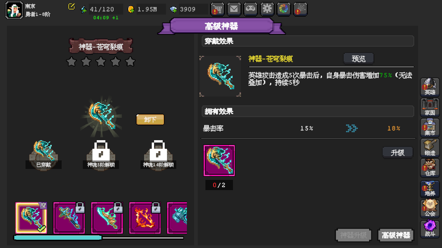442x248 pixels.
Task: Click the edit name pencil icon
Action: (x=71, y=7)
